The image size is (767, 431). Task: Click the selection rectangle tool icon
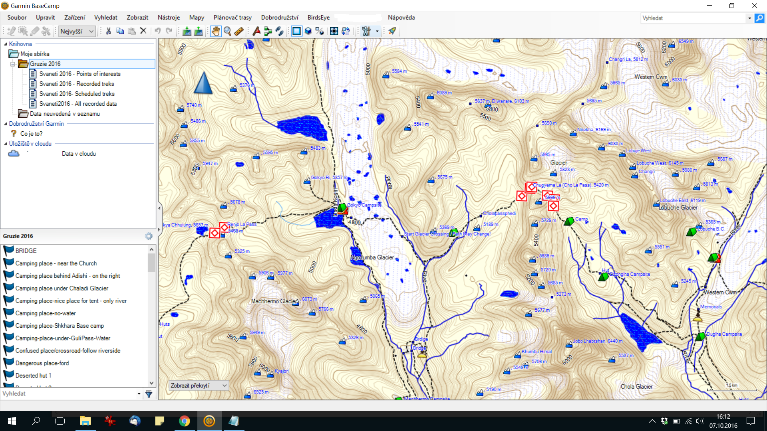pos(23,31)
